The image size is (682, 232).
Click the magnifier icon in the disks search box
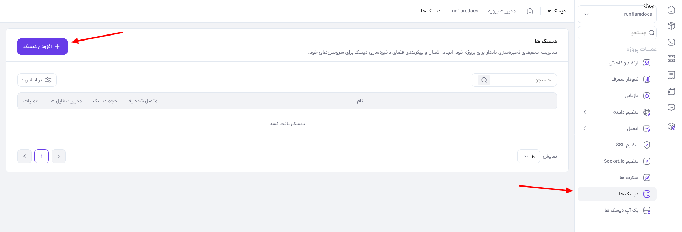(x=484, y=80)
